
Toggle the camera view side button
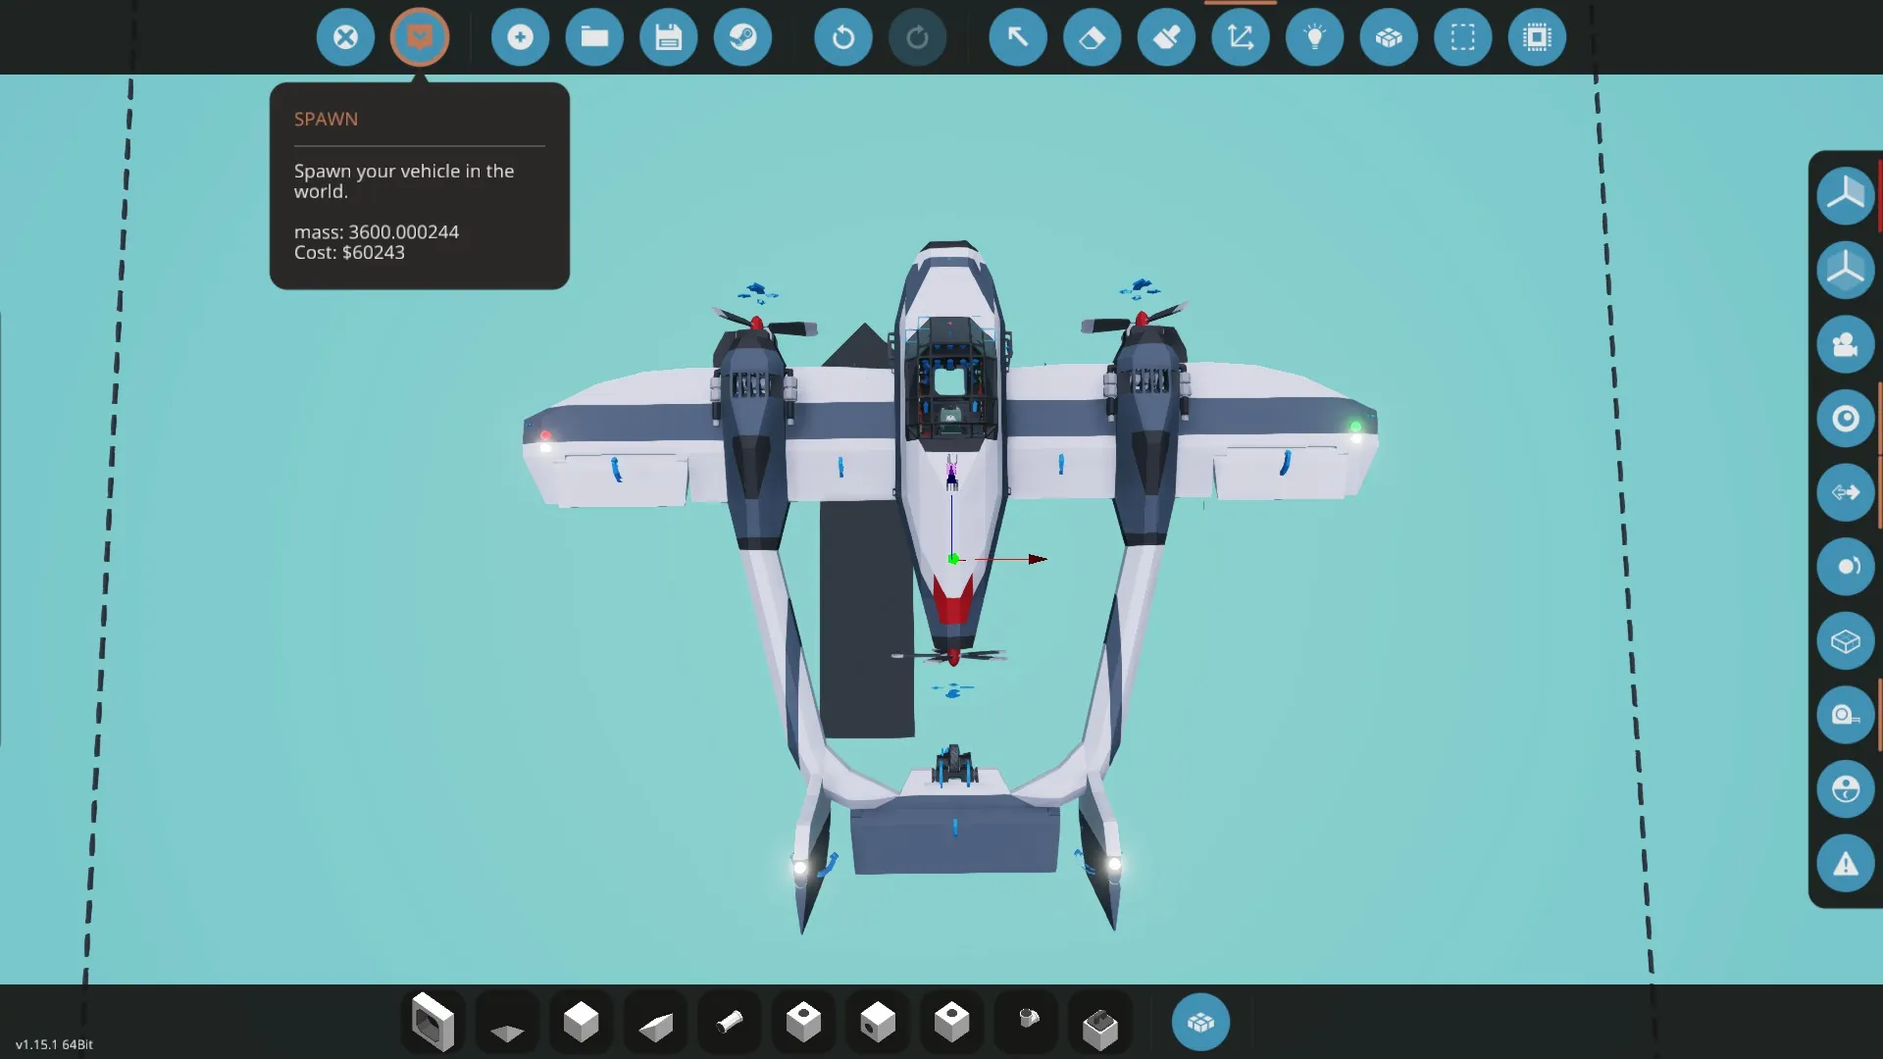click(x=1845, y=344)
